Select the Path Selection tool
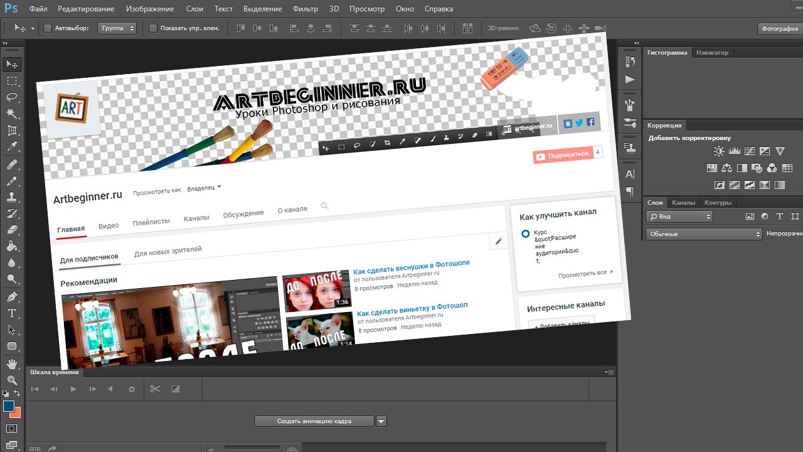803x452 pixels. 12,329
